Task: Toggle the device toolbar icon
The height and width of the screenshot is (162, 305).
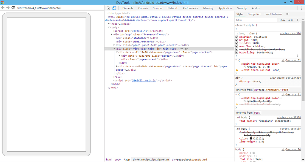Action: point(114,8)
